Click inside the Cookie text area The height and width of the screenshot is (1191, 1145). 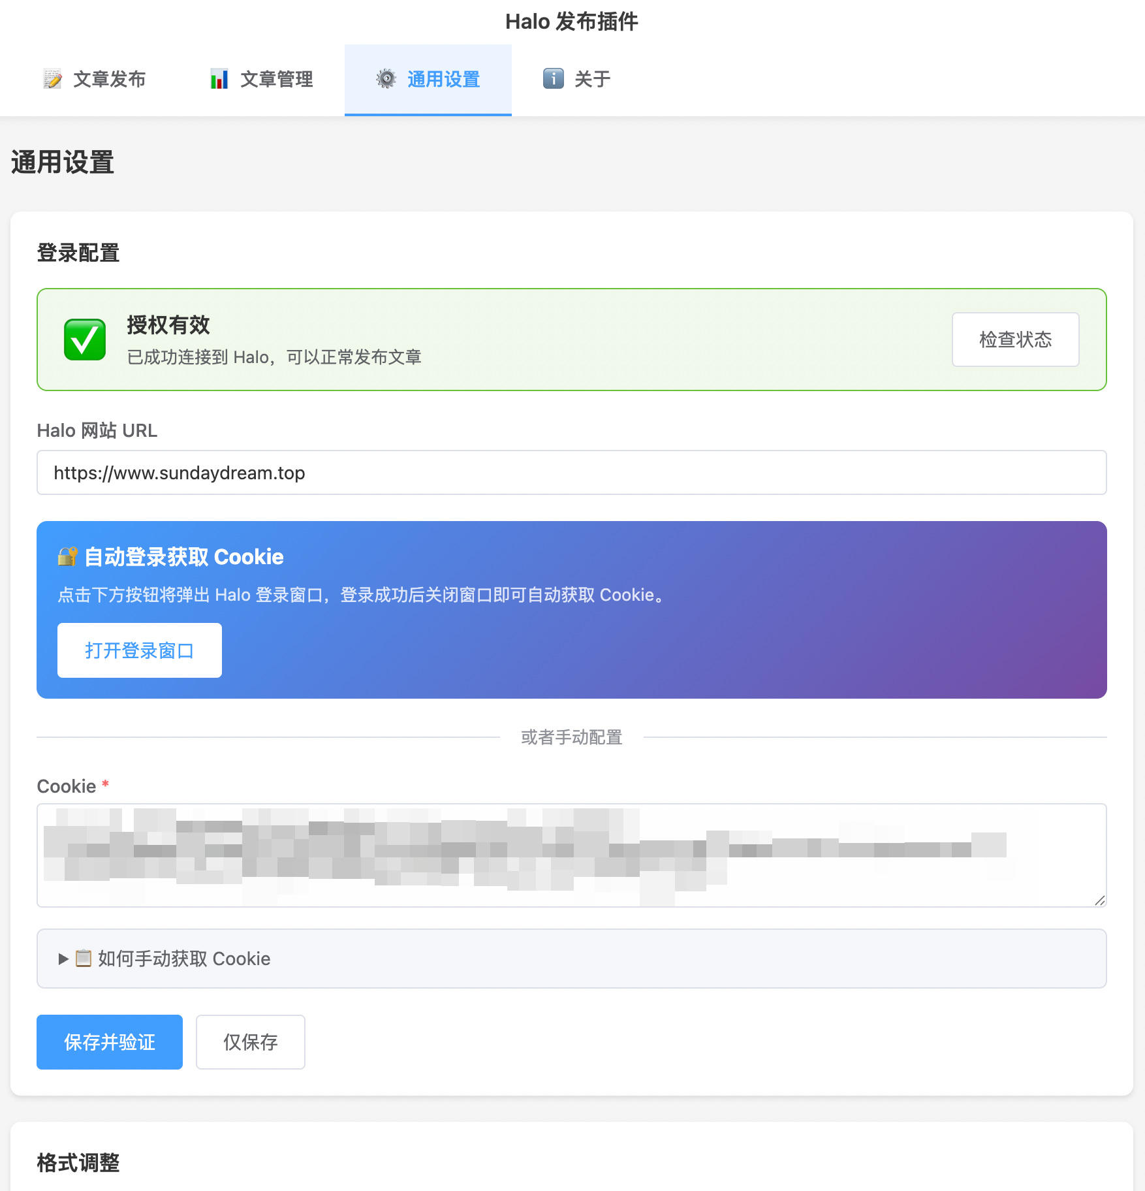pyautogui.click(x=571, y=855)
